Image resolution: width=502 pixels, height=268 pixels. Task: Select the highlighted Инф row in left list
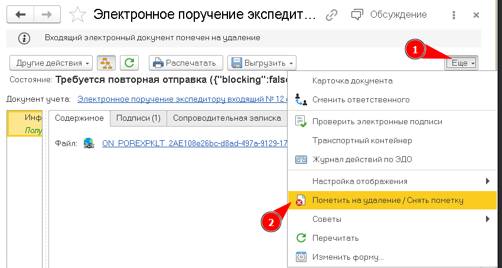(25, 124)
